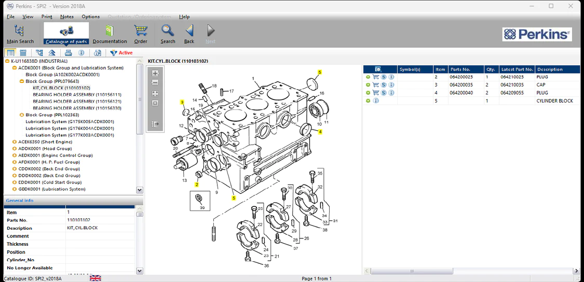Open the Options menu
The width and height of the screenshot is (584, 282).
point(90,17)
